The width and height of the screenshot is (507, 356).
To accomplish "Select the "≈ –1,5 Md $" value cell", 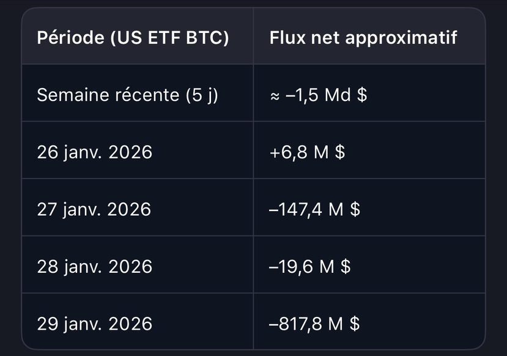I will point(319,95).
